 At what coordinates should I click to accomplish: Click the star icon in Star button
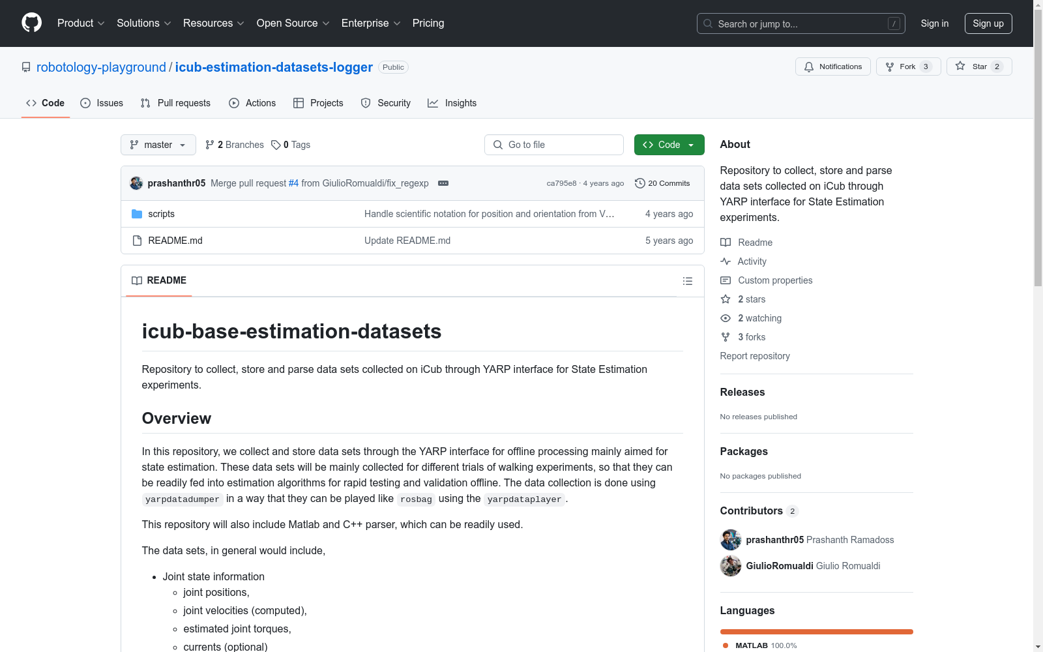960,66
